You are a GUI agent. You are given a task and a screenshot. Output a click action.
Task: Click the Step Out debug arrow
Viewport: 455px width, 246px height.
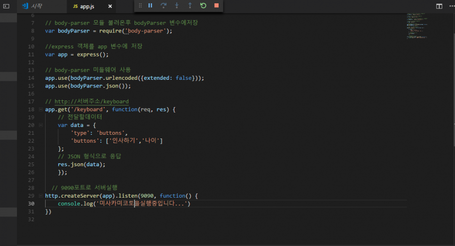[x=190, y=6]
